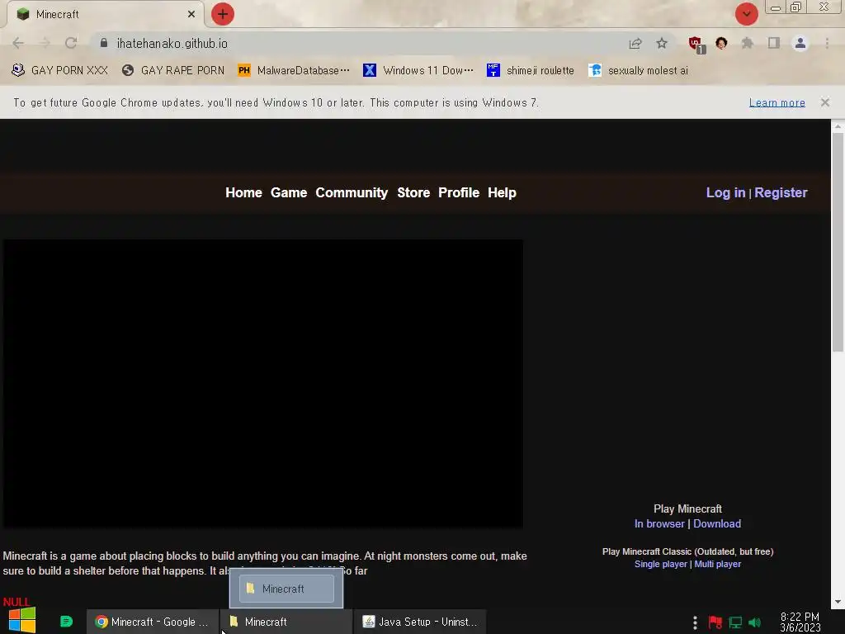Switch to Minecraft folder taskbar button
Screen dimensions: 845x634
pyautogui.click(x=286, y=622)
